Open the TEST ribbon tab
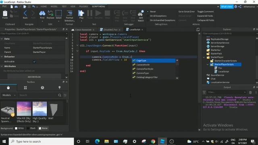The height and width of the screenshot is (145, 258). pyautogui.click(x=64, y=6)
